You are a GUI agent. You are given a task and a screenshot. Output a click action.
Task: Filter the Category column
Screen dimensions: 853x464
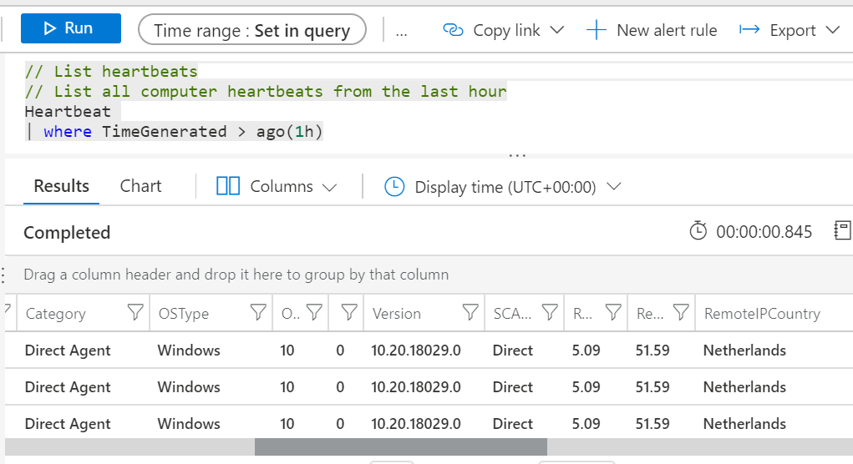click(x=135, y=314)
